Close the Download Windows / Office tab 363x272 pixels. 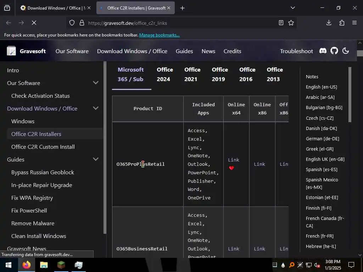(89, 8)
